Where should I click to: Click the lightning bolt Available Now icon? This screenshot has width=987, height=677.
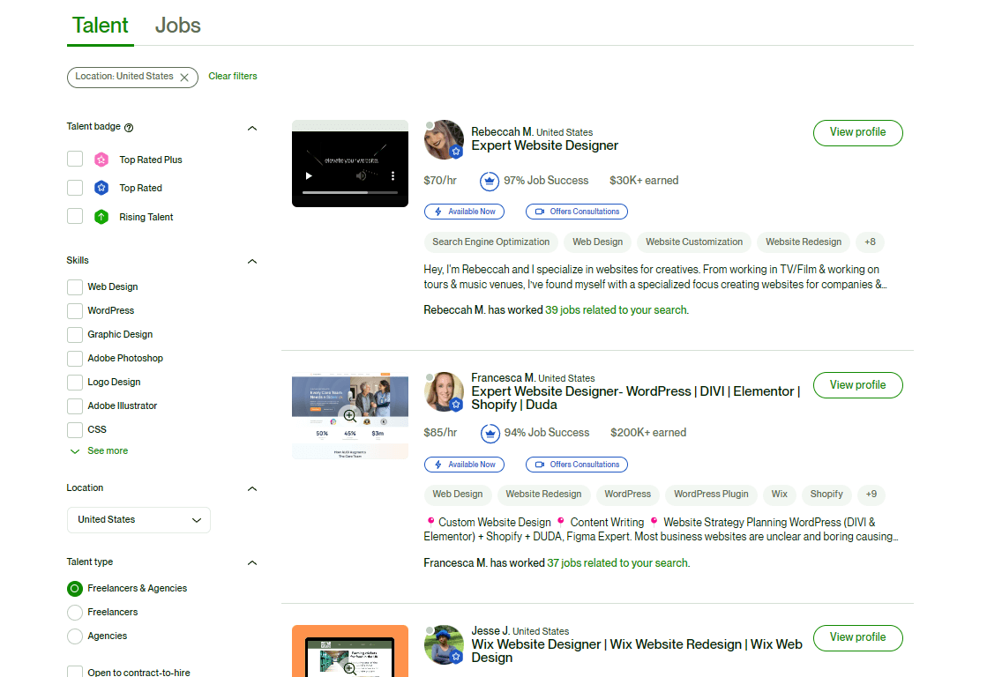[x=438, y=212]
